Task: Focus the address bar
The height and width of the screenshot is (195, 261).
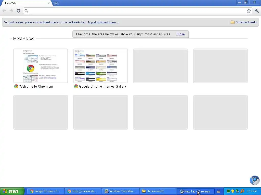Action: (x=137, y=11)
